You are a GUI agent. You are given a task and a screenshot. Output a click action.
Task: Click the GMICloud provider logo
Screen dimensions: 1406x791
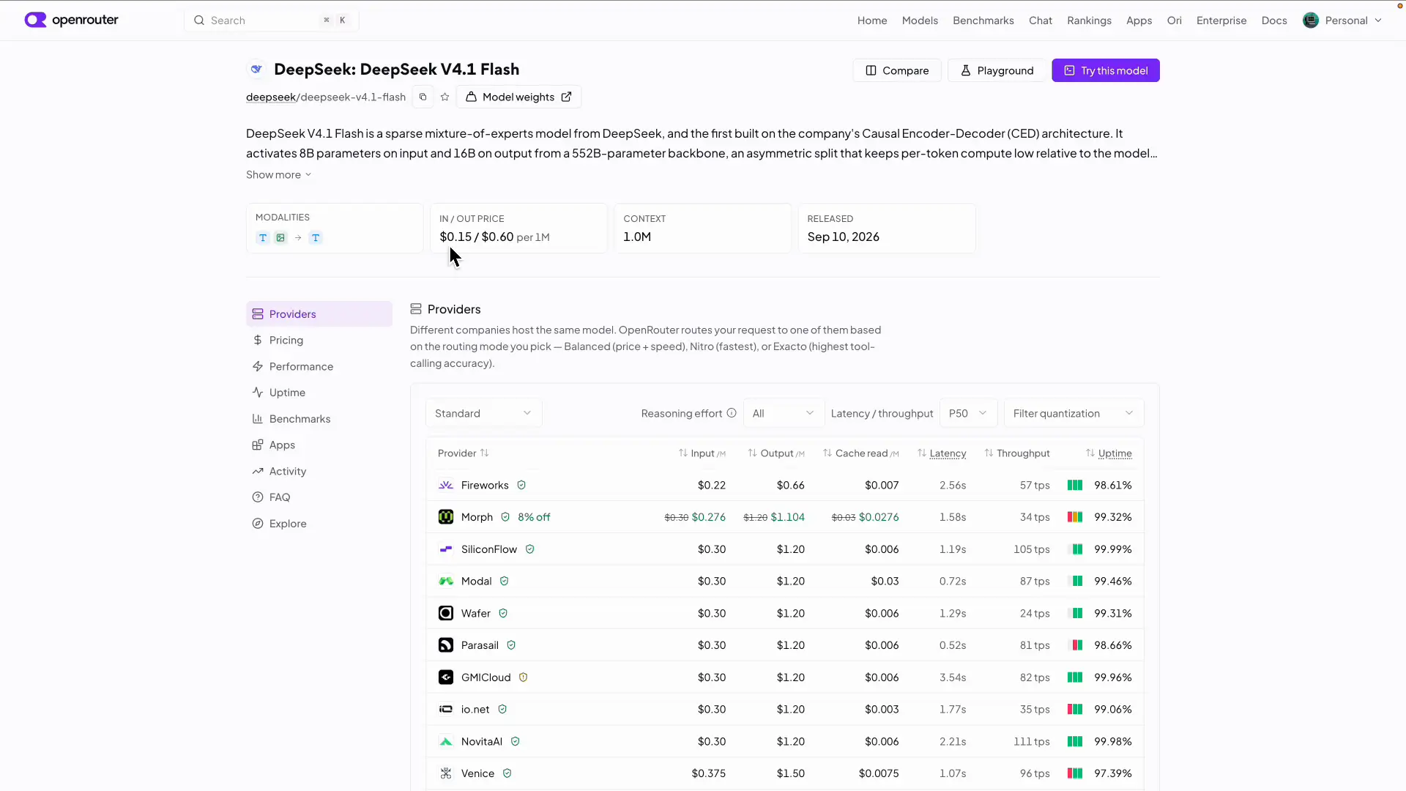point(446,677)
